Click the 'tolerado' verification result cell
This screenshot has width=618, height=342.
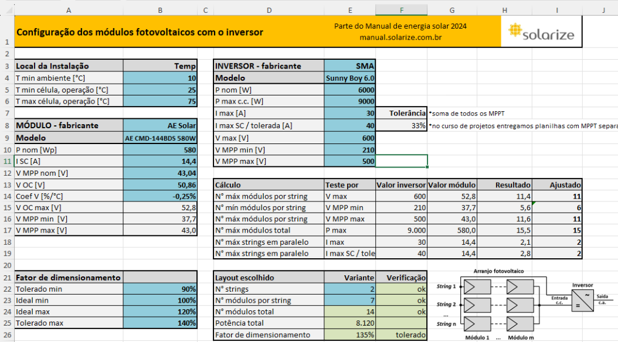point(401,335)
